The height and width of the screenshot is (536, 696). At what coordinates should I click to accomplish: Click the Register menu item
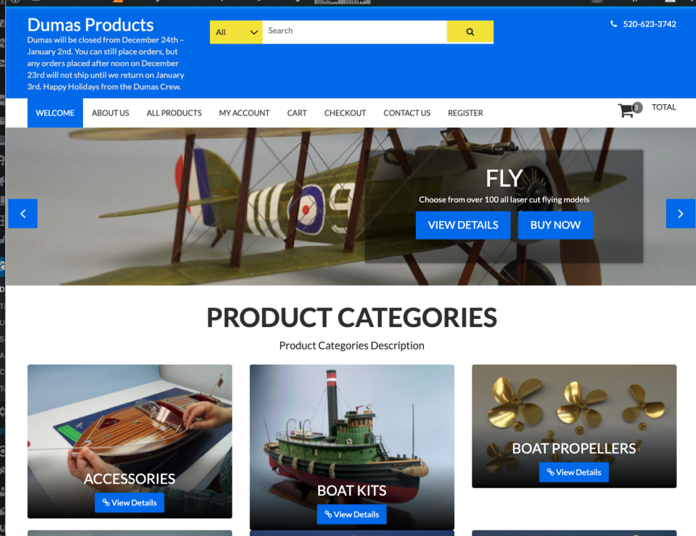465,113
